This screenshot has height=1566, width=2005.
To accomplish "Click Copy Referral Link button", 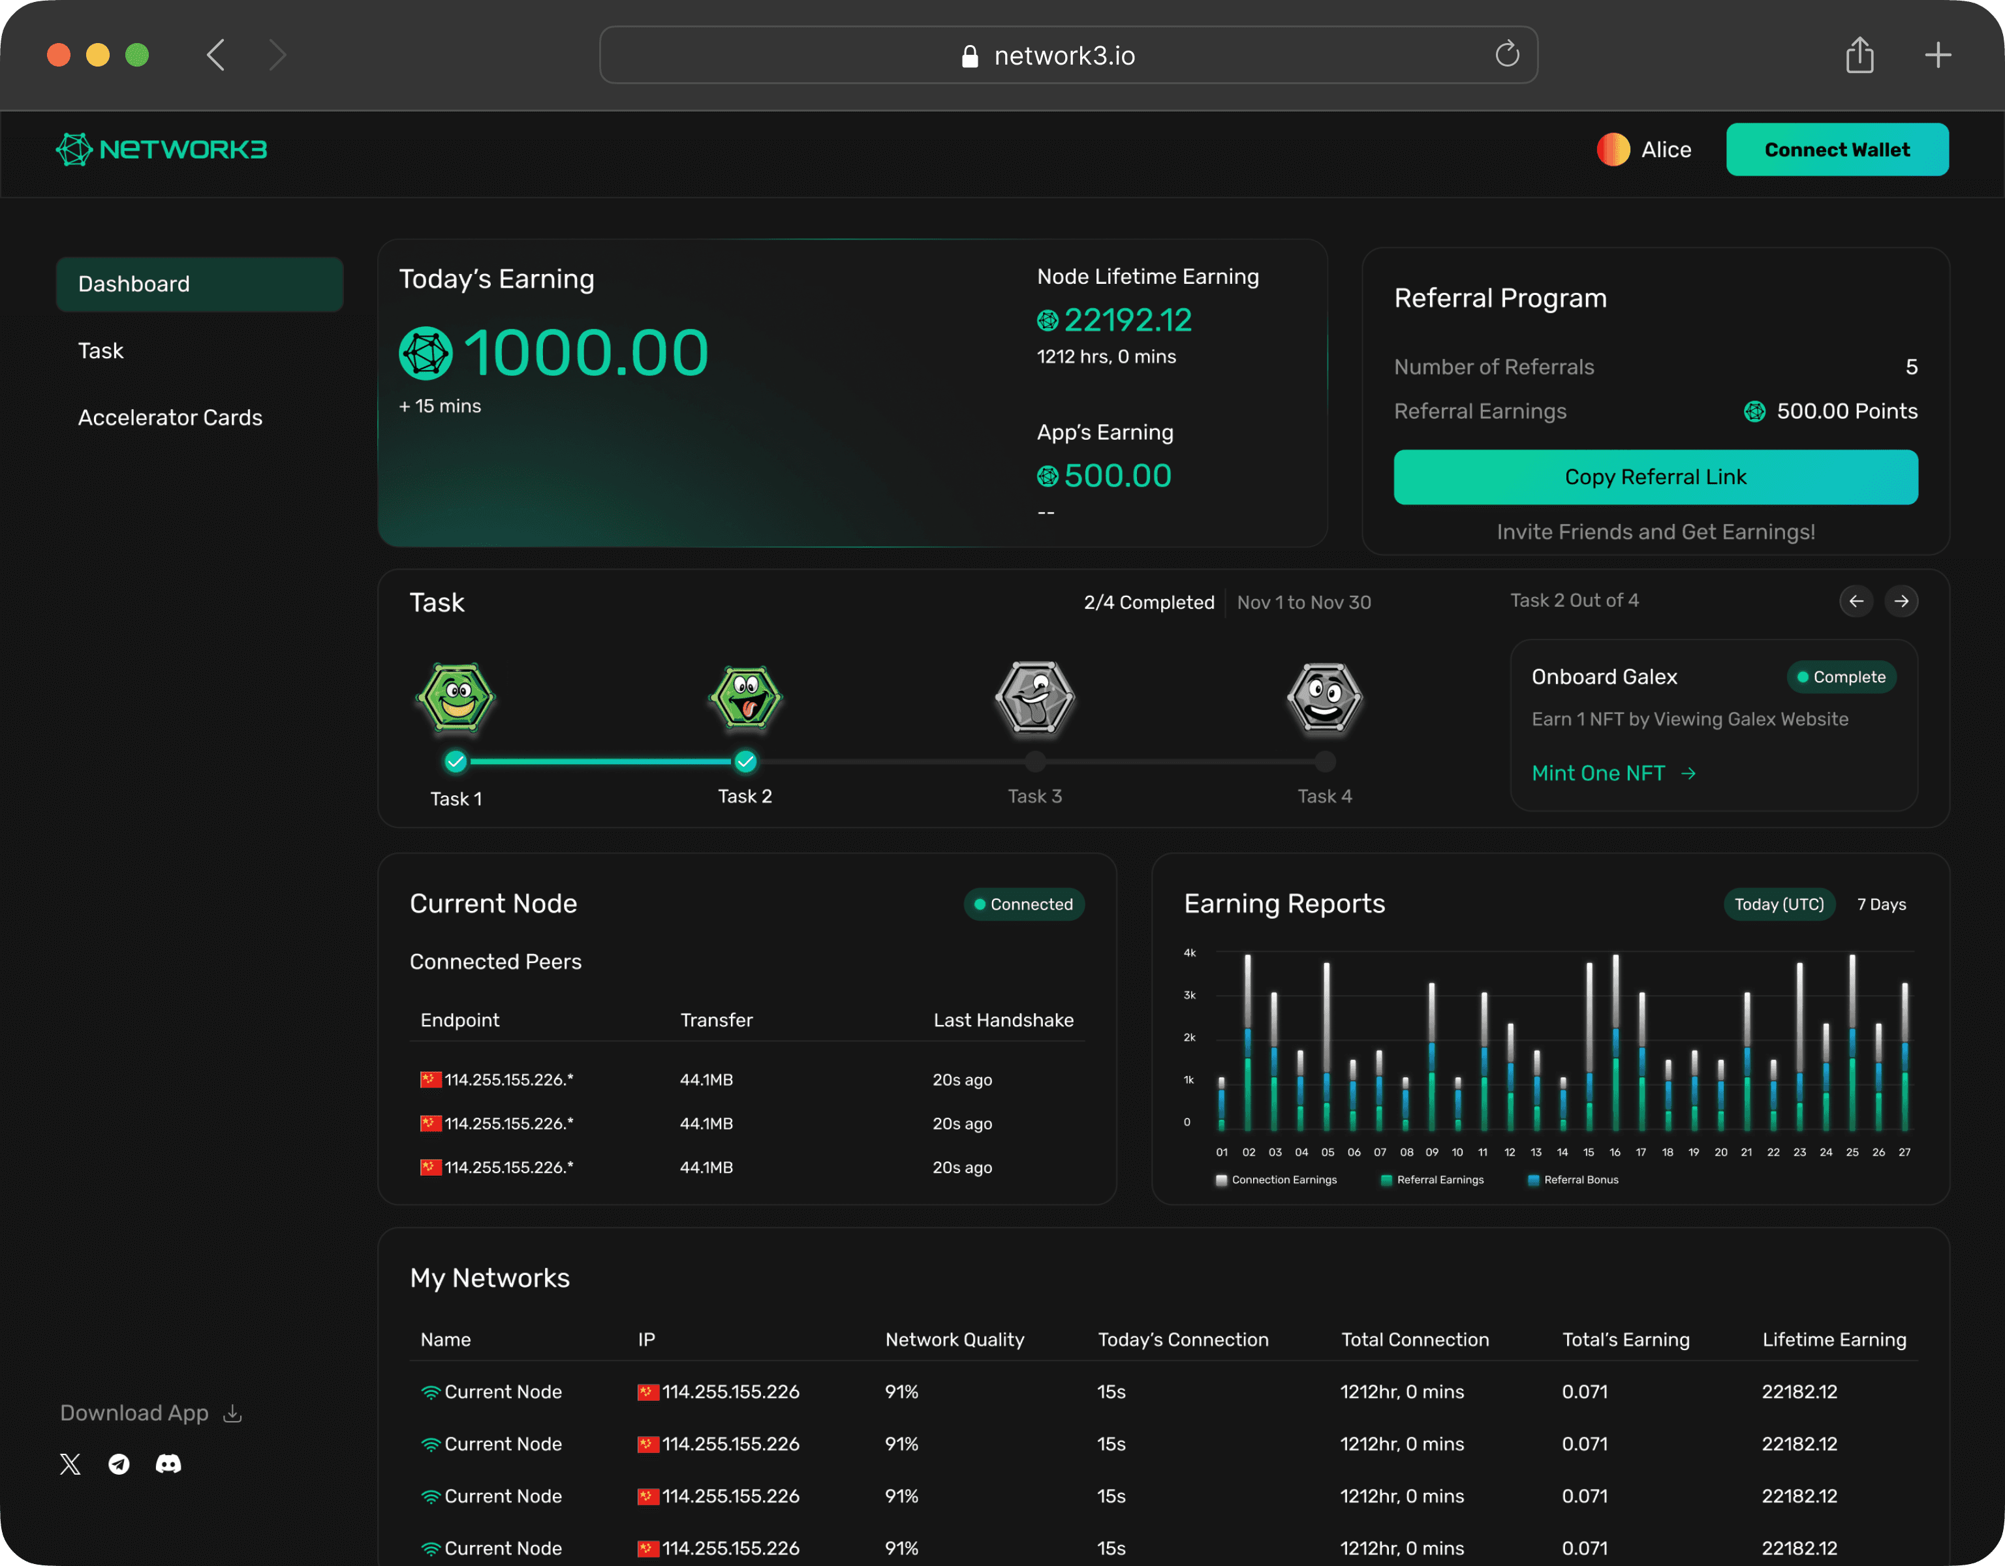I will pos(1655,478).
